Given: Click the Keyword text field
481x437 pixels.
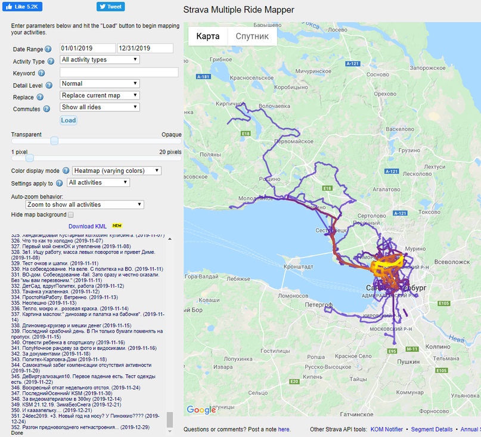Looking at the screenshot, I should 119,73.
